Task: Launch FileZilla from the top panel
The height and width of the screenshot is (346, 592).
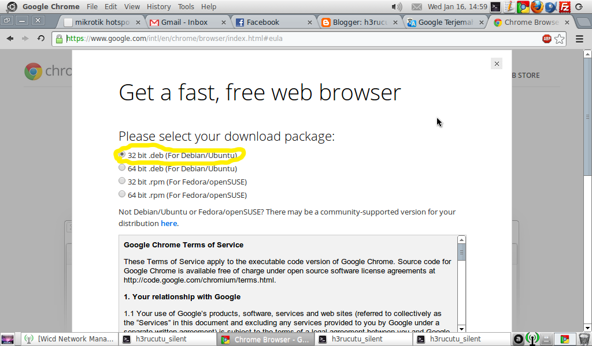Action: [x=564, y=7]
